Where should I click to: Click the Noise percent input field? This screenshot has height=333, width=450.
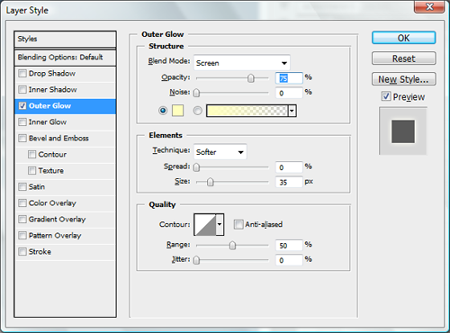point(289,93)
